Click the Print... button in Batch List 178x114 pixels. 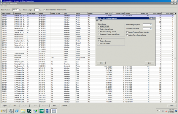pos(55,106)
